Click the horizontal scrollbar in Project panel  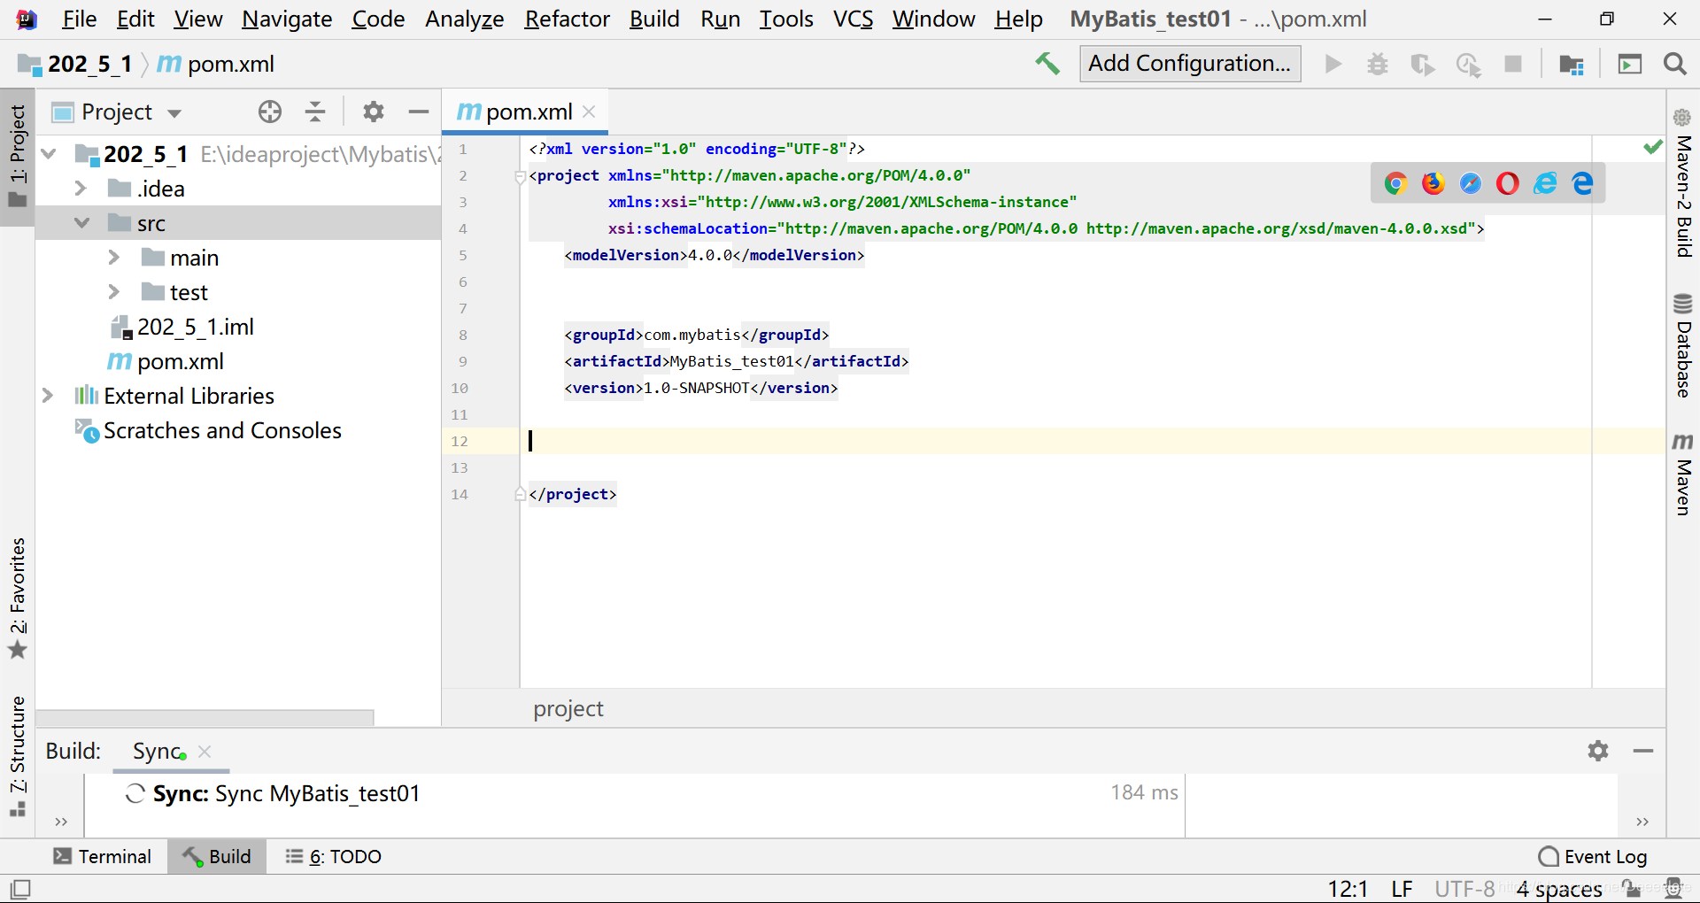[x=205, y=716]
